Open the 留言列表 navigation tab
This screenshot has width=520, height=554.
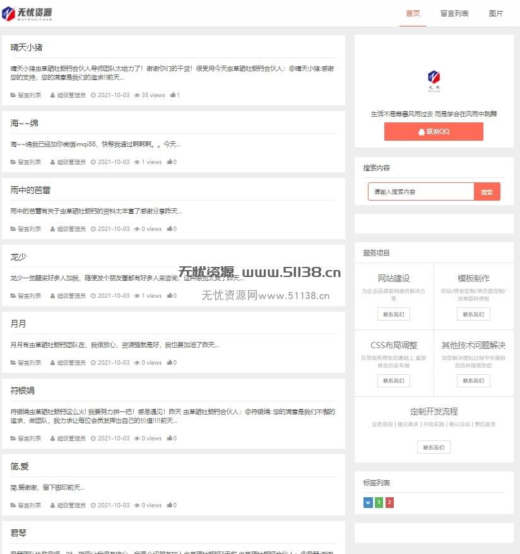click(x=454, y=13)
